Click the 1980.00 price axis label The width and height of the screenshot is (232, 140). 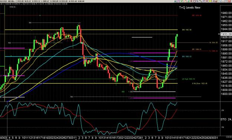point(226,13)
